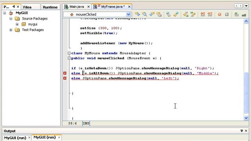The height and width of the screenshot is (141, 251).
Task: Click the addMouseListener (new MyMouse()); line
Action: (x=116, y=43)
